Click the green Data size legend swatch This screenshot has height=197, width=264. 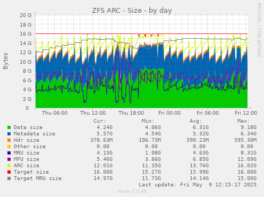9,127
